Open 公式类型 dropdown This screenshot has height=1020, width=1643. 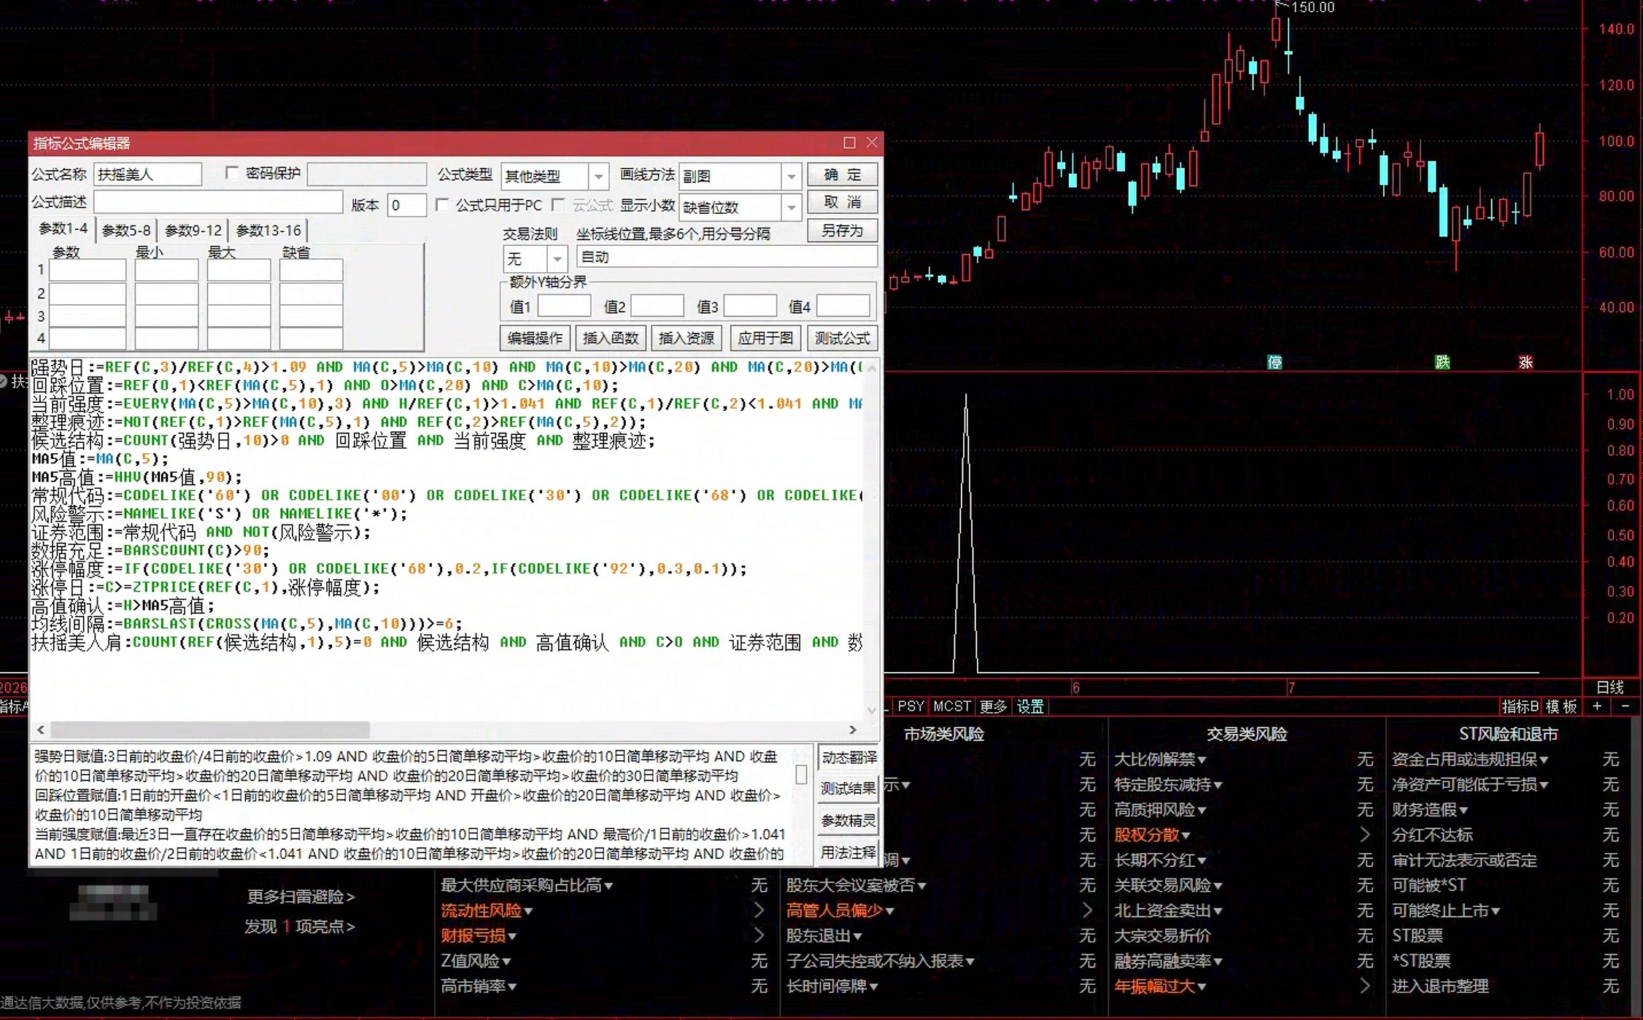click(x=598, y=177)
